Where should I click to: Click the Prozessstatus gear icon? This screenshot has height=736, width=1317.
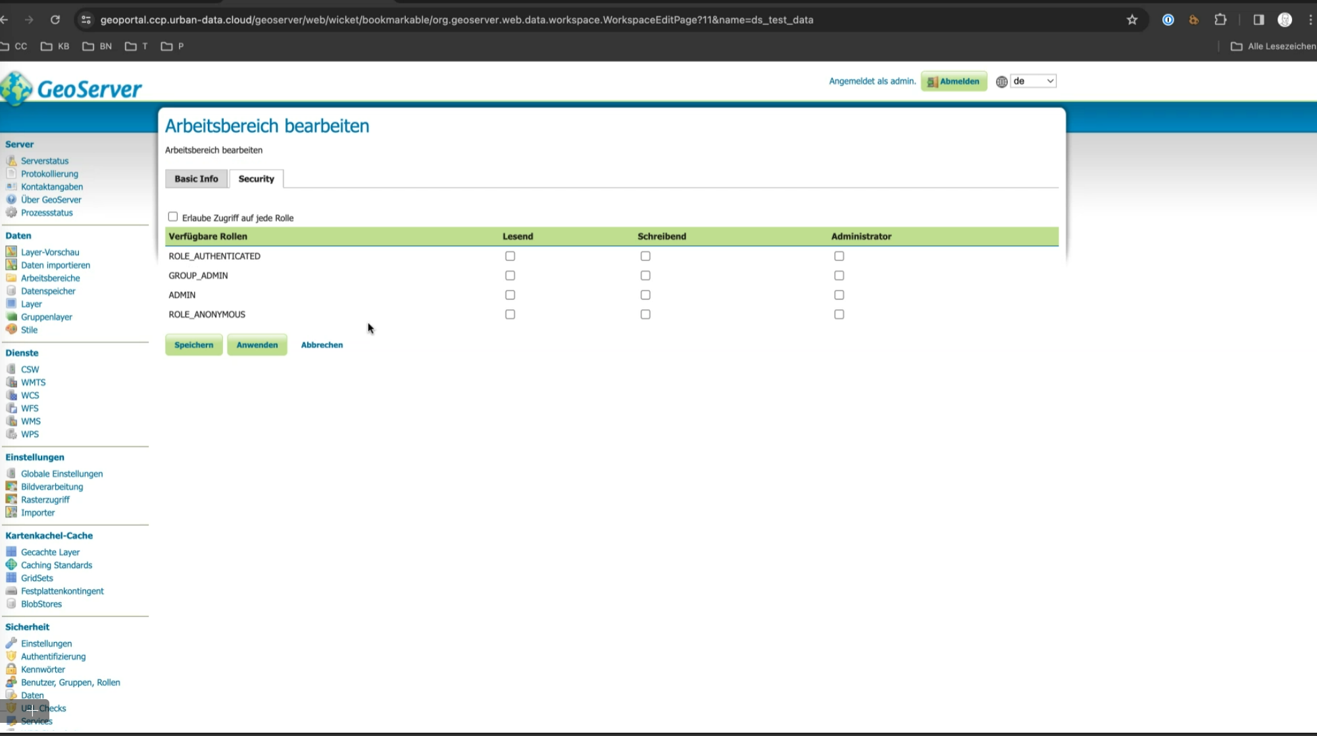coord(11,212)
